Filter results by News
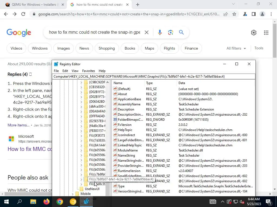 click(x=84, y=48)
